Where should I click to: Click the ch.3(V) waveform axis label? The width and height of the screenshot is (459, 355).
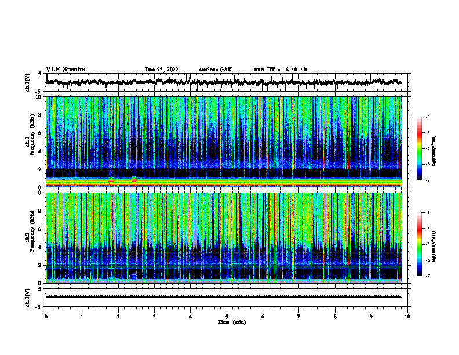coord(28,298)
